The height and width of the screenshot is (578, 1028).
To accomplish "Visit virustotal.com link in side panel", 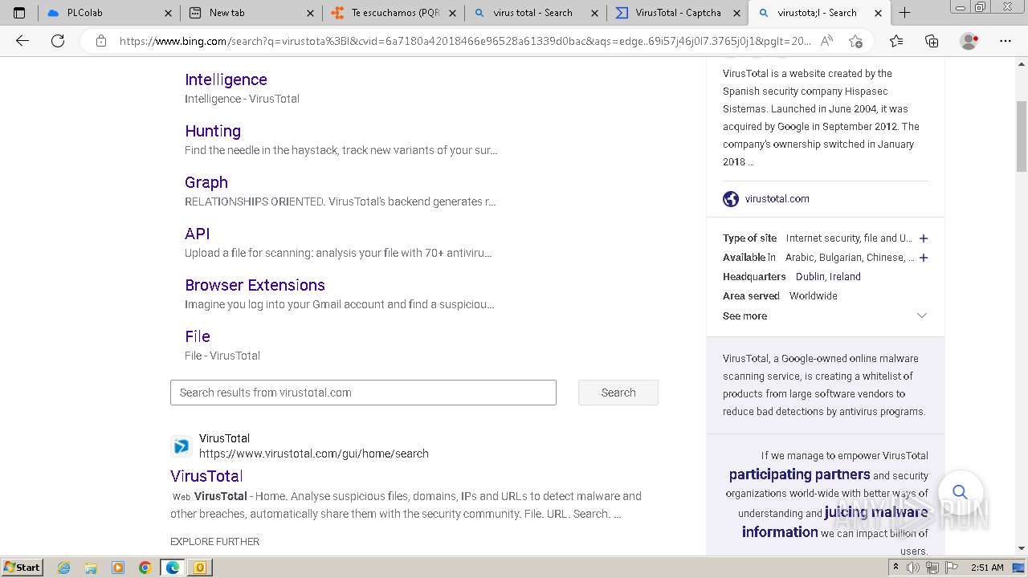I will coord(777,199).
